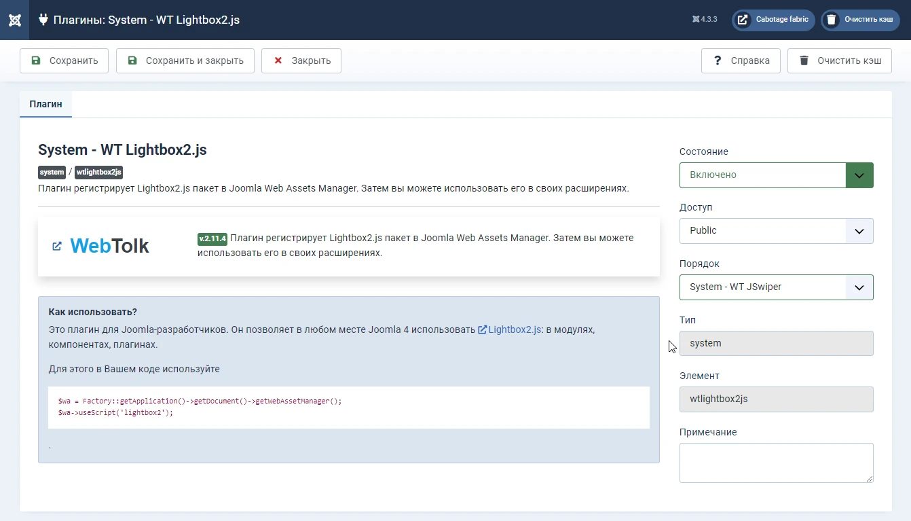Image resolution: width=911 pixels, height=521 pixels.
Task: Follow the Lightbox2.js link
Action: 514,329
